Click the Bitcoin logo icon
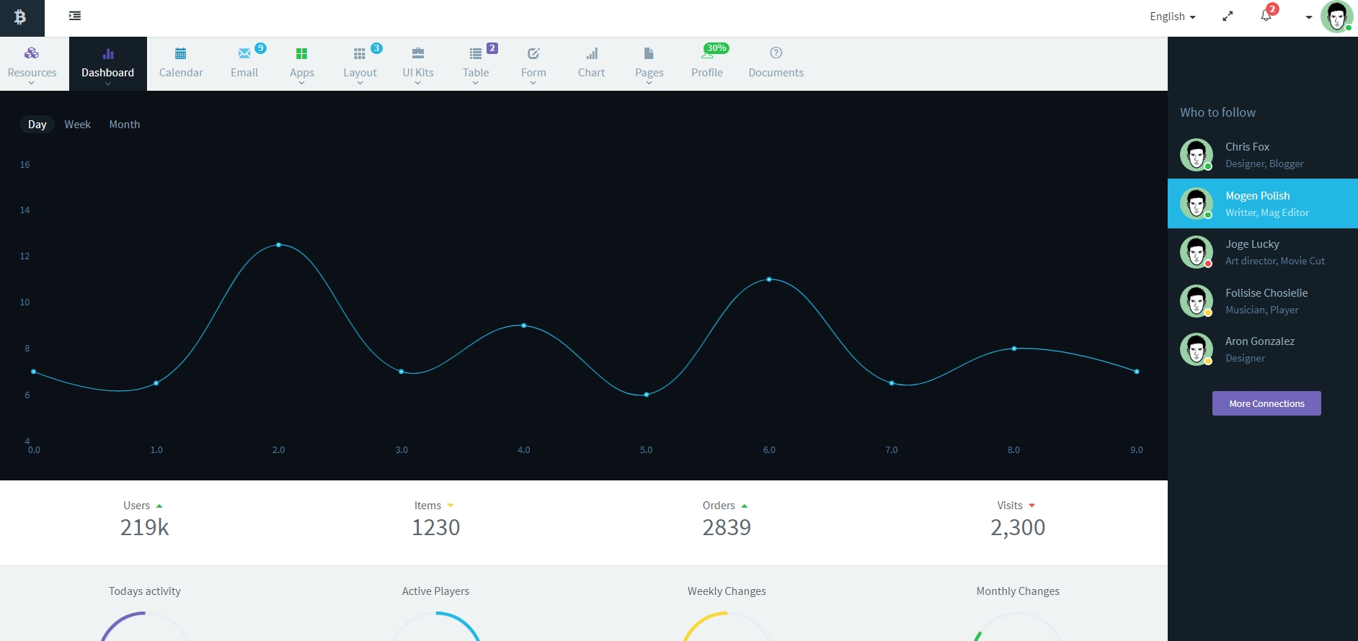Image resolution: width=1358 pixels, height=641 pixels. (x=20, y=17)
